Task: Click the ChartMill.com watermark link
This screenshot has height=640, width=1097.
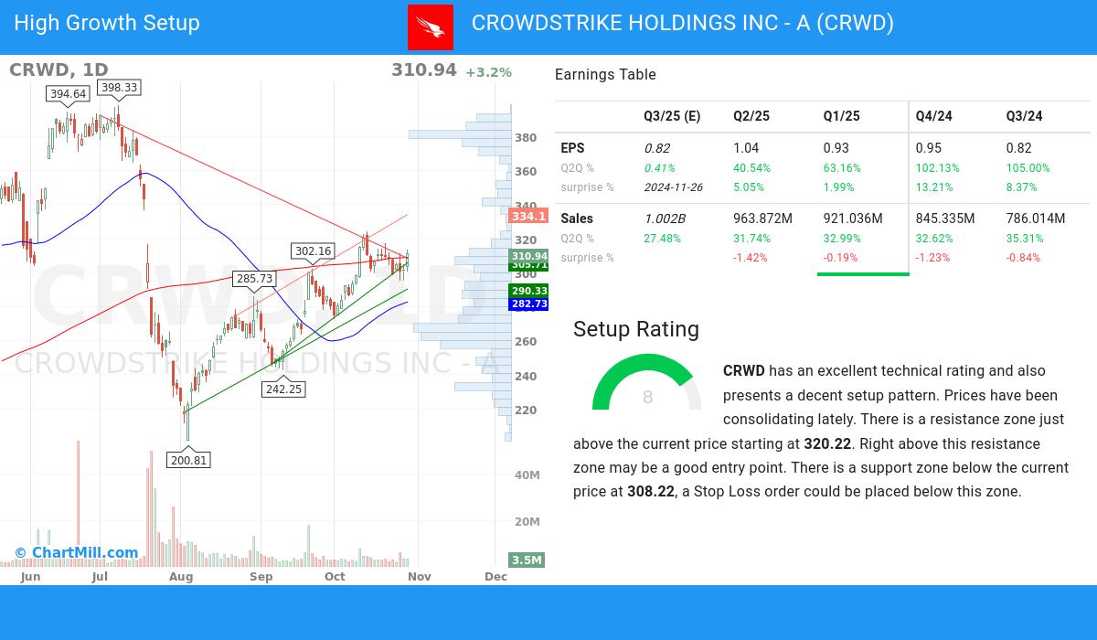Action: (x=77, y=552)
